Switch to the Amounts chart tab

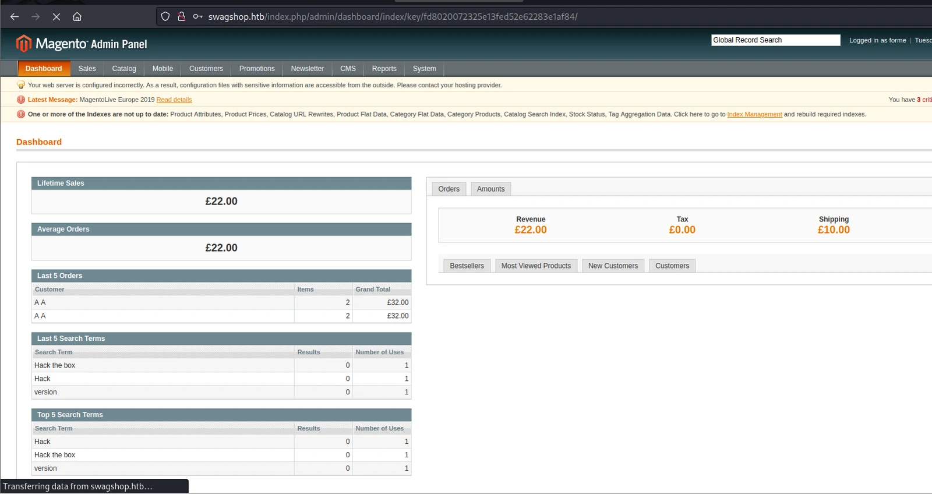point(491,189)
